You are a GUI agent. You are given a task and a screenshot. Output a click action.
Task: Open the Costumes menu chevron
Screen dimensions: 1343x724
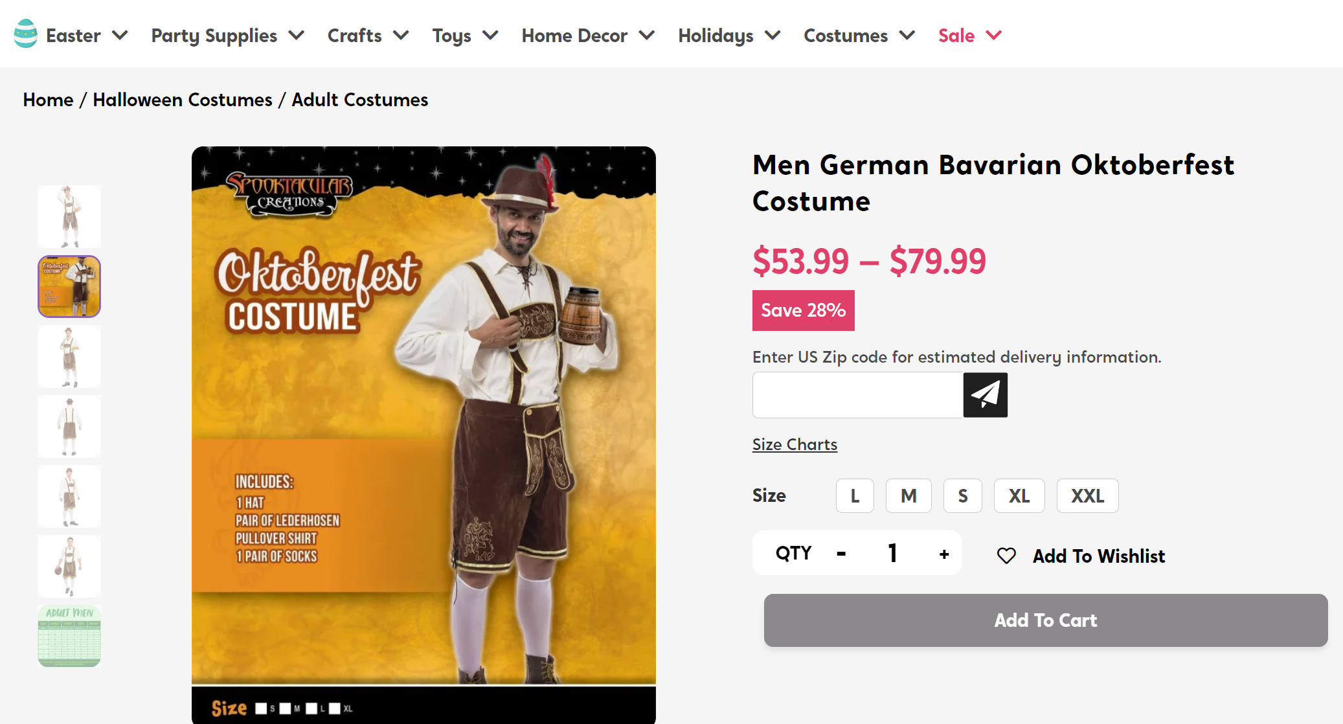(907, 36)
